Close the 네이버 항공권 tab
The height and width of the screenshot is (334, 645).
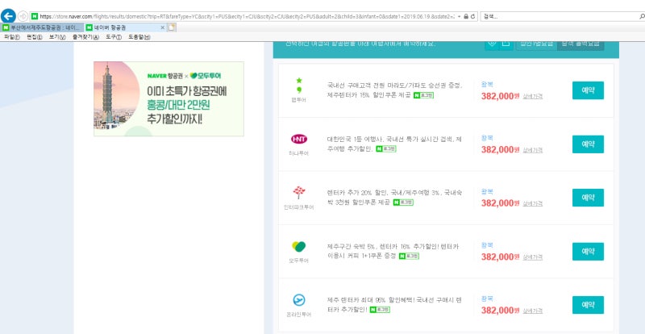(163, 27)
